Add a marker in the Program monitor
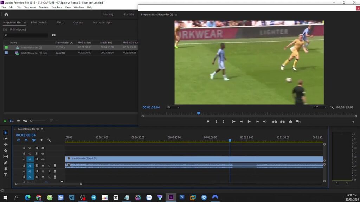 [x=207, y=122]
